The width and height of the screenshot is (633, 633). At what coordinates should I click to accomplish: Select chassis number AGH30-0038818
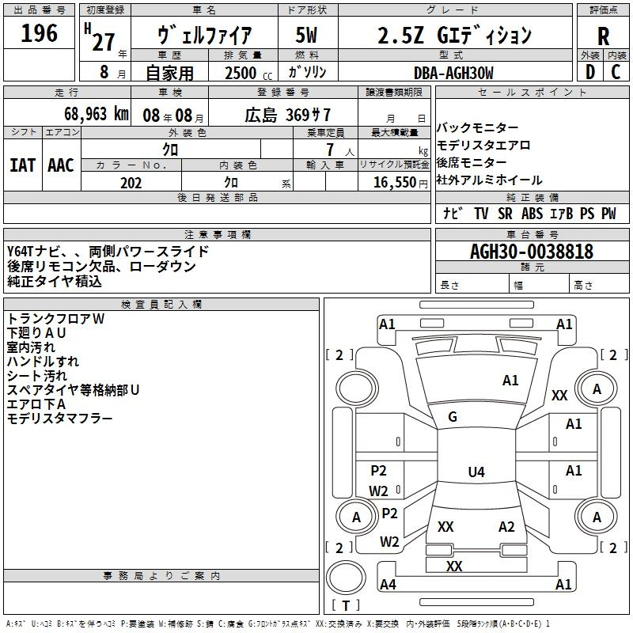coord(532,252)
